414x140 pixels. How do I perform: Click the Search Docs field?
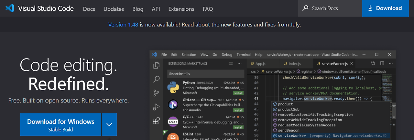point(330,8)
